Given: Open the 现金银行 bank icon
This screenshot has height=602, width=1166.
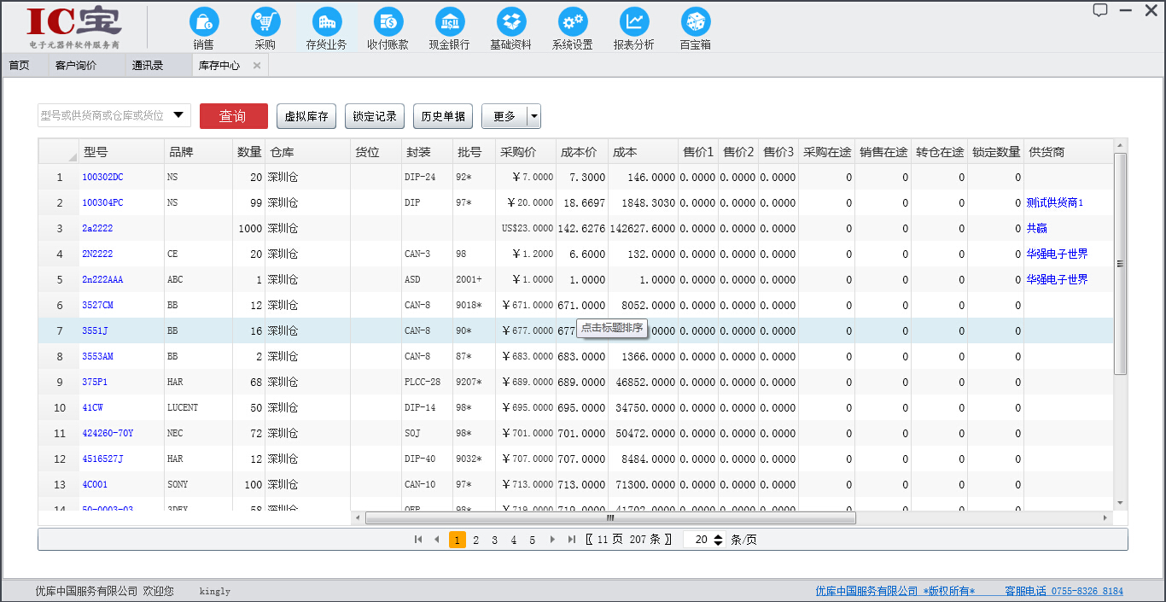Looking at the screenshot, I should pyautogui.click(x=449, y=22).
